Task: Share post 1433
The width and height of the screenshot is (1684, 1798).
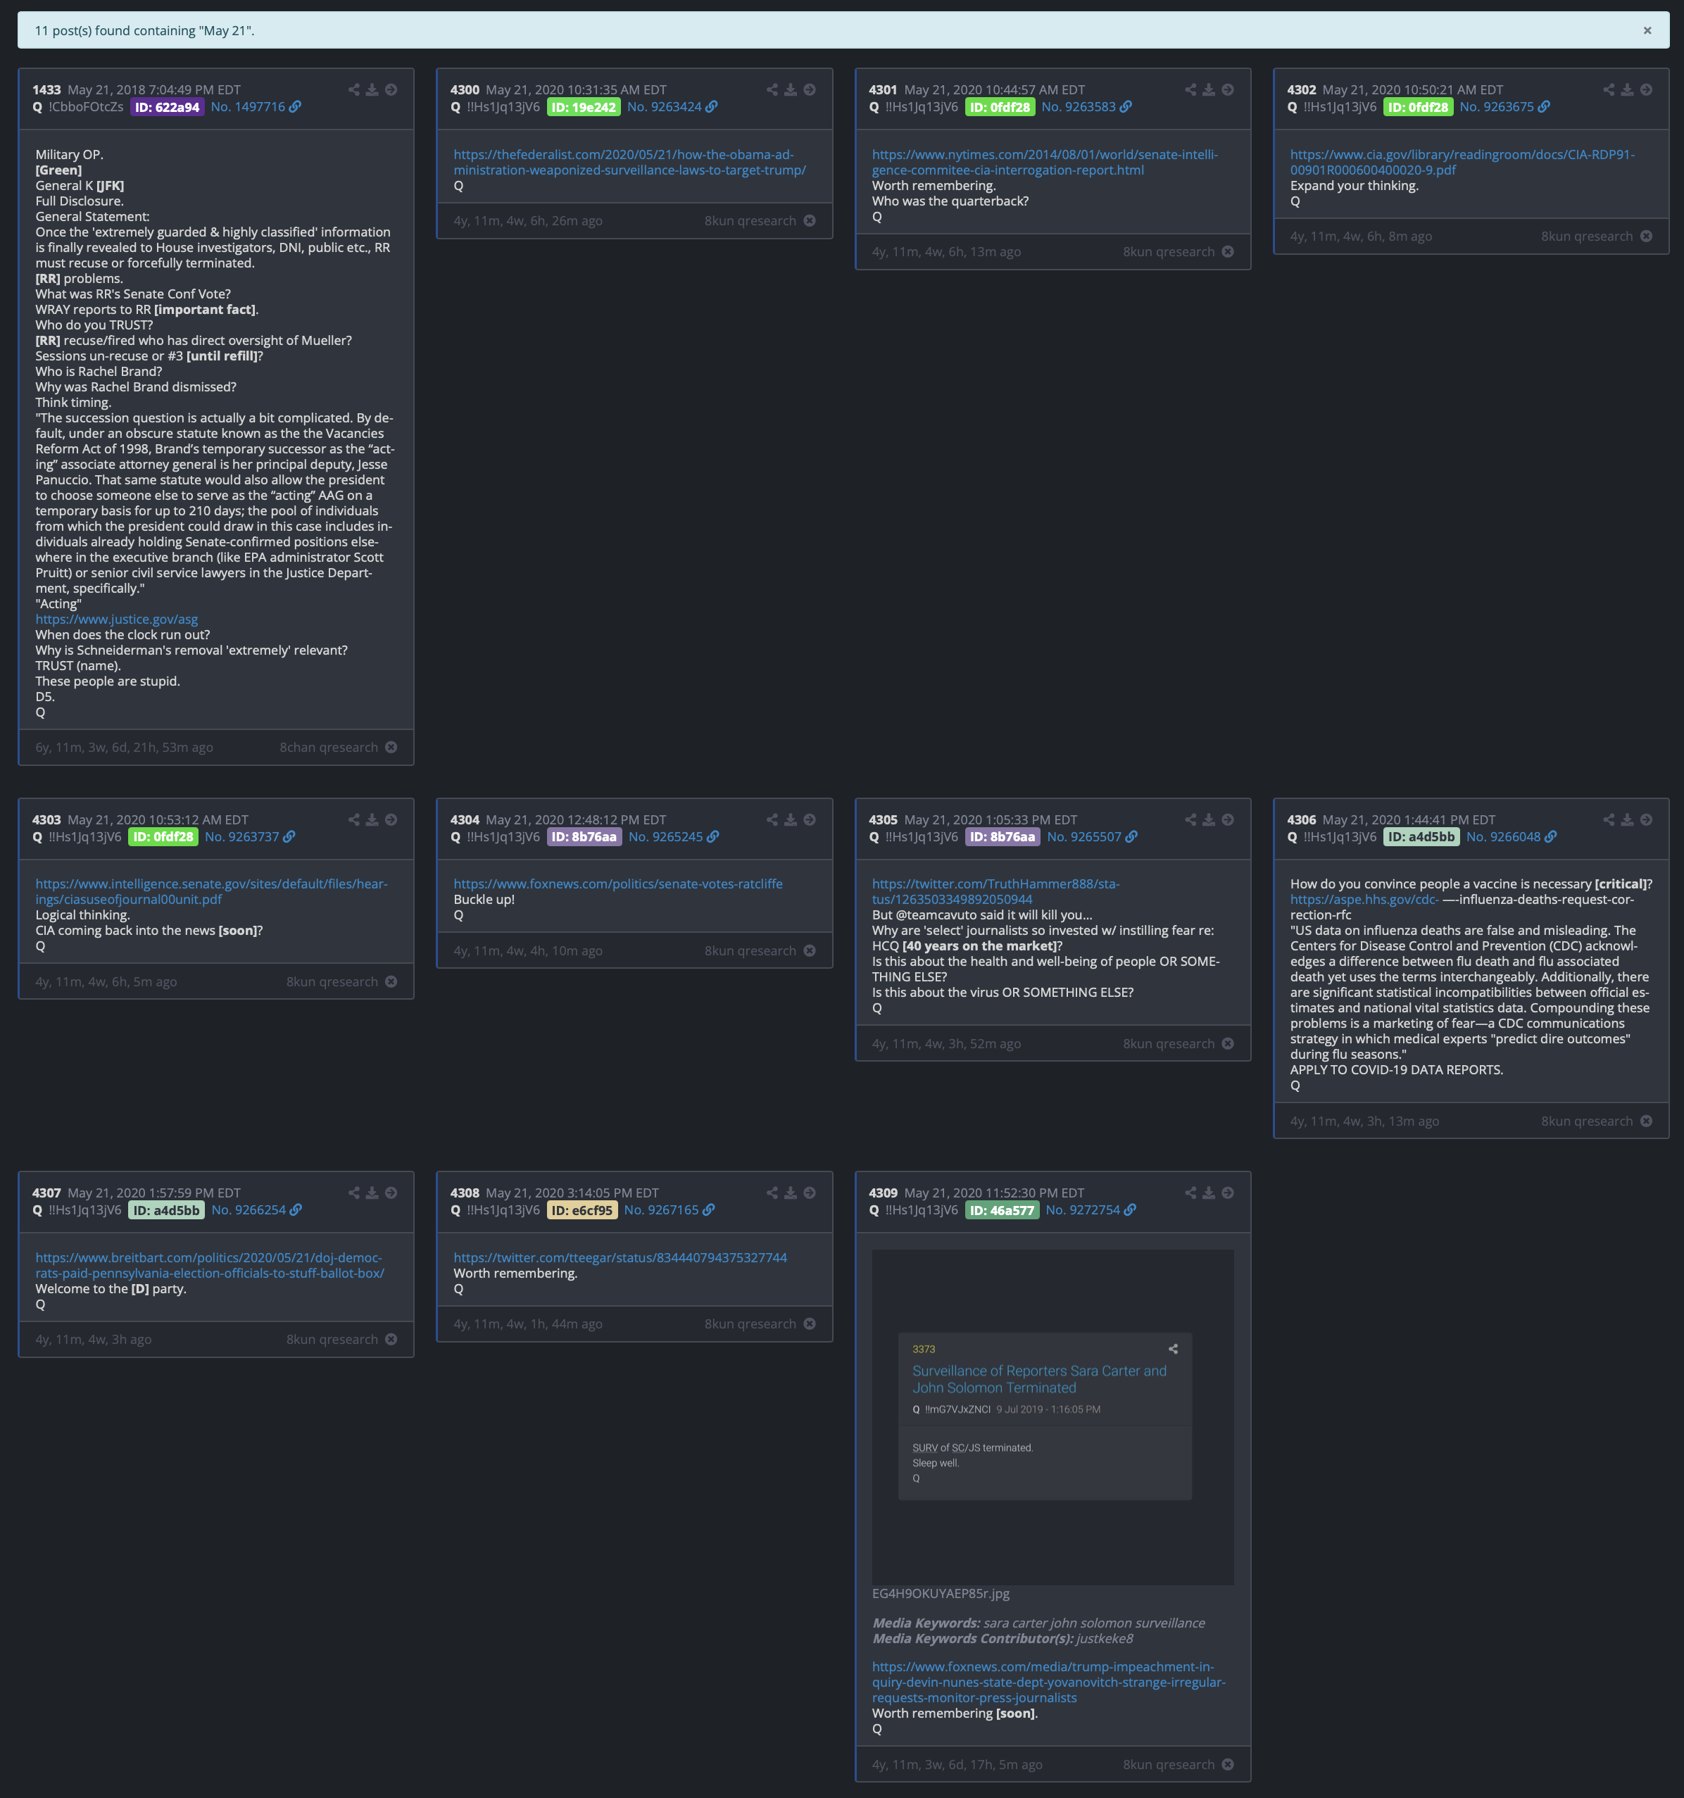Action: (x=353, y=89)
